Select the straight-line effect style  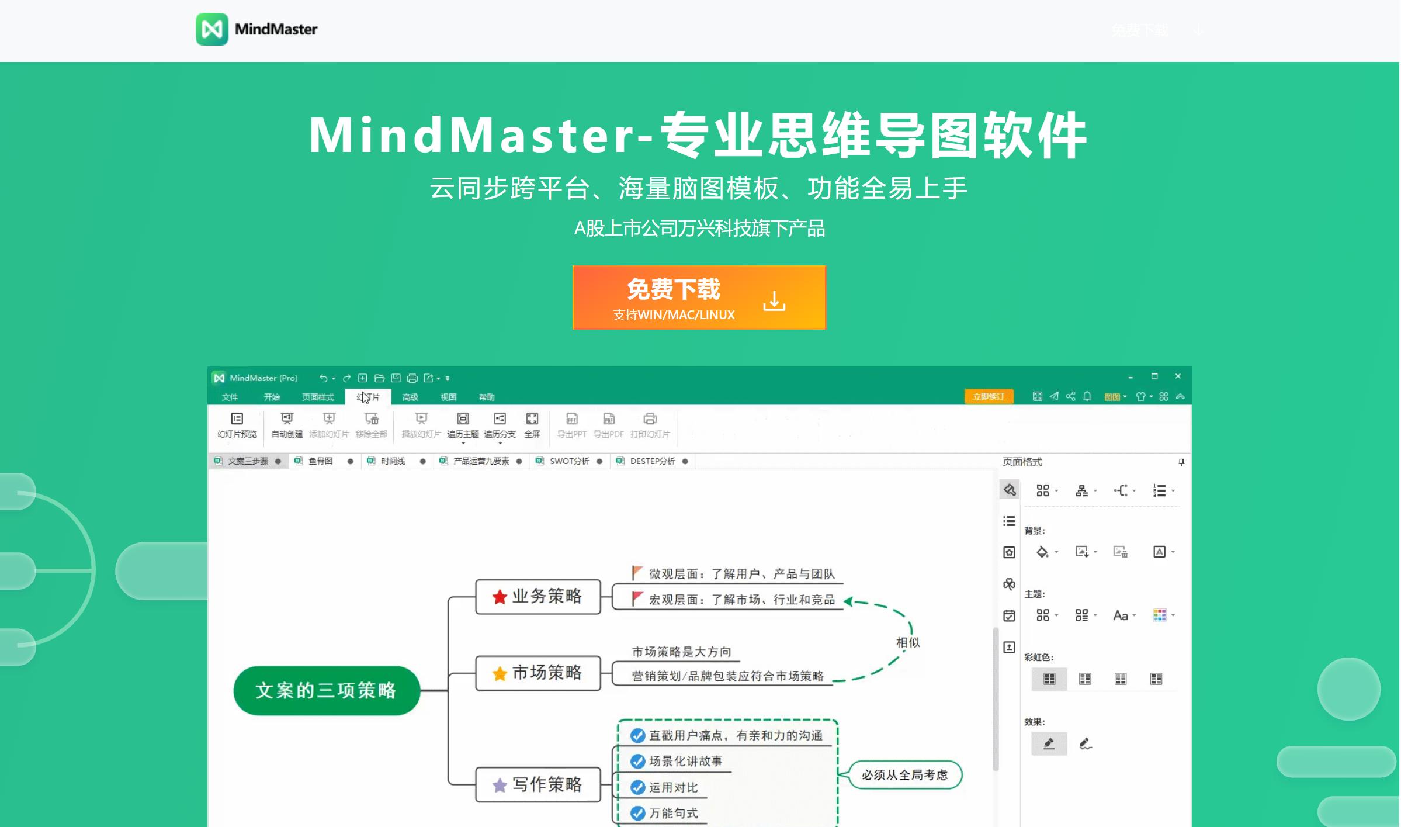(x=1049, y=744)
